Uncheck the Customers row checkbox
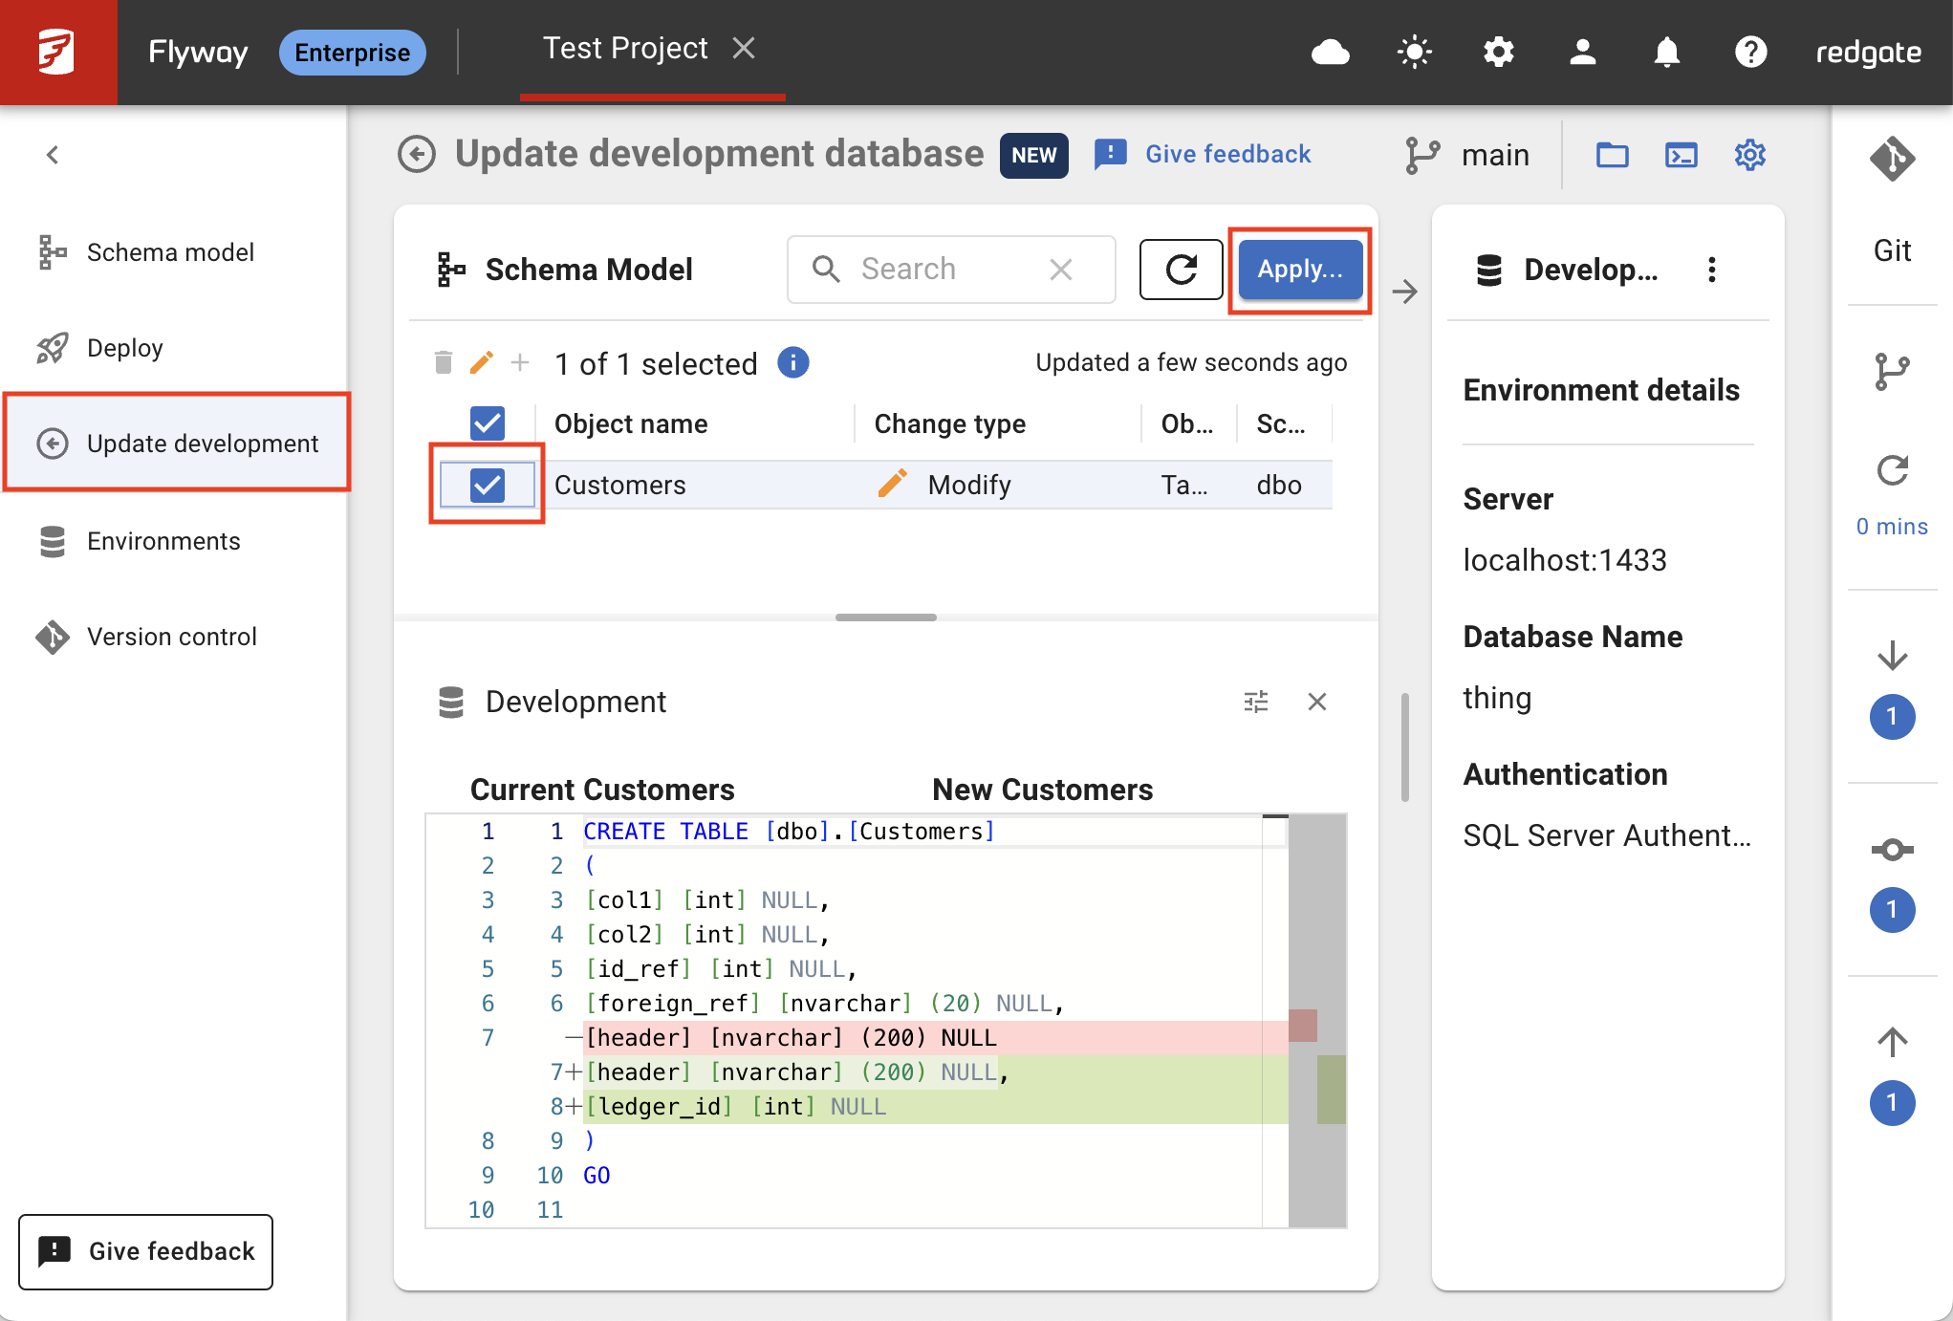The height and width of the screenshot is (1321, 1953). coord(488,485)
